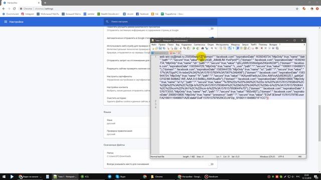Click the Cut scissors icon in Notepad++ toolbar
This screenshot has width=321, height=180.
(181, 48)
